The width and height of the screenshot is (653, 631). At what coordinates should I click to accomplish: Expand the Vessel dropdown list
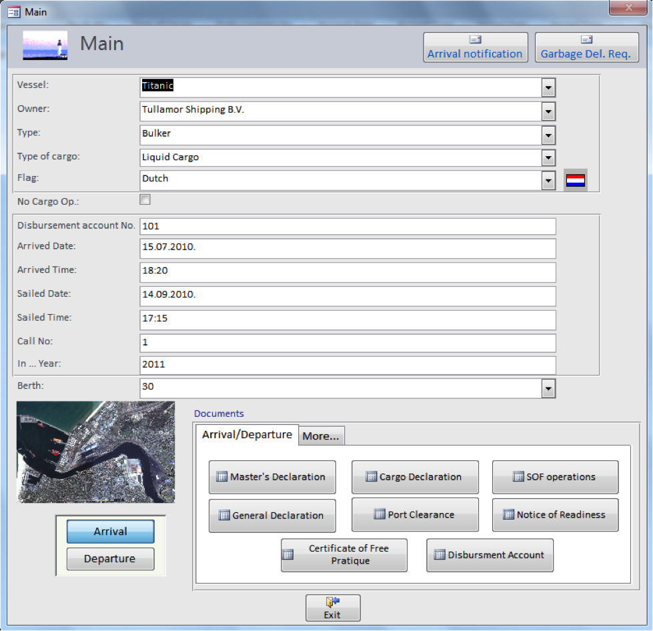tap(548, 87)
